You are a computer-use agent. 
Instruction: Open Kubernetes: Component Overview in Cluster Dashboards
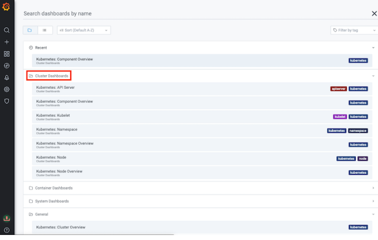202,103
